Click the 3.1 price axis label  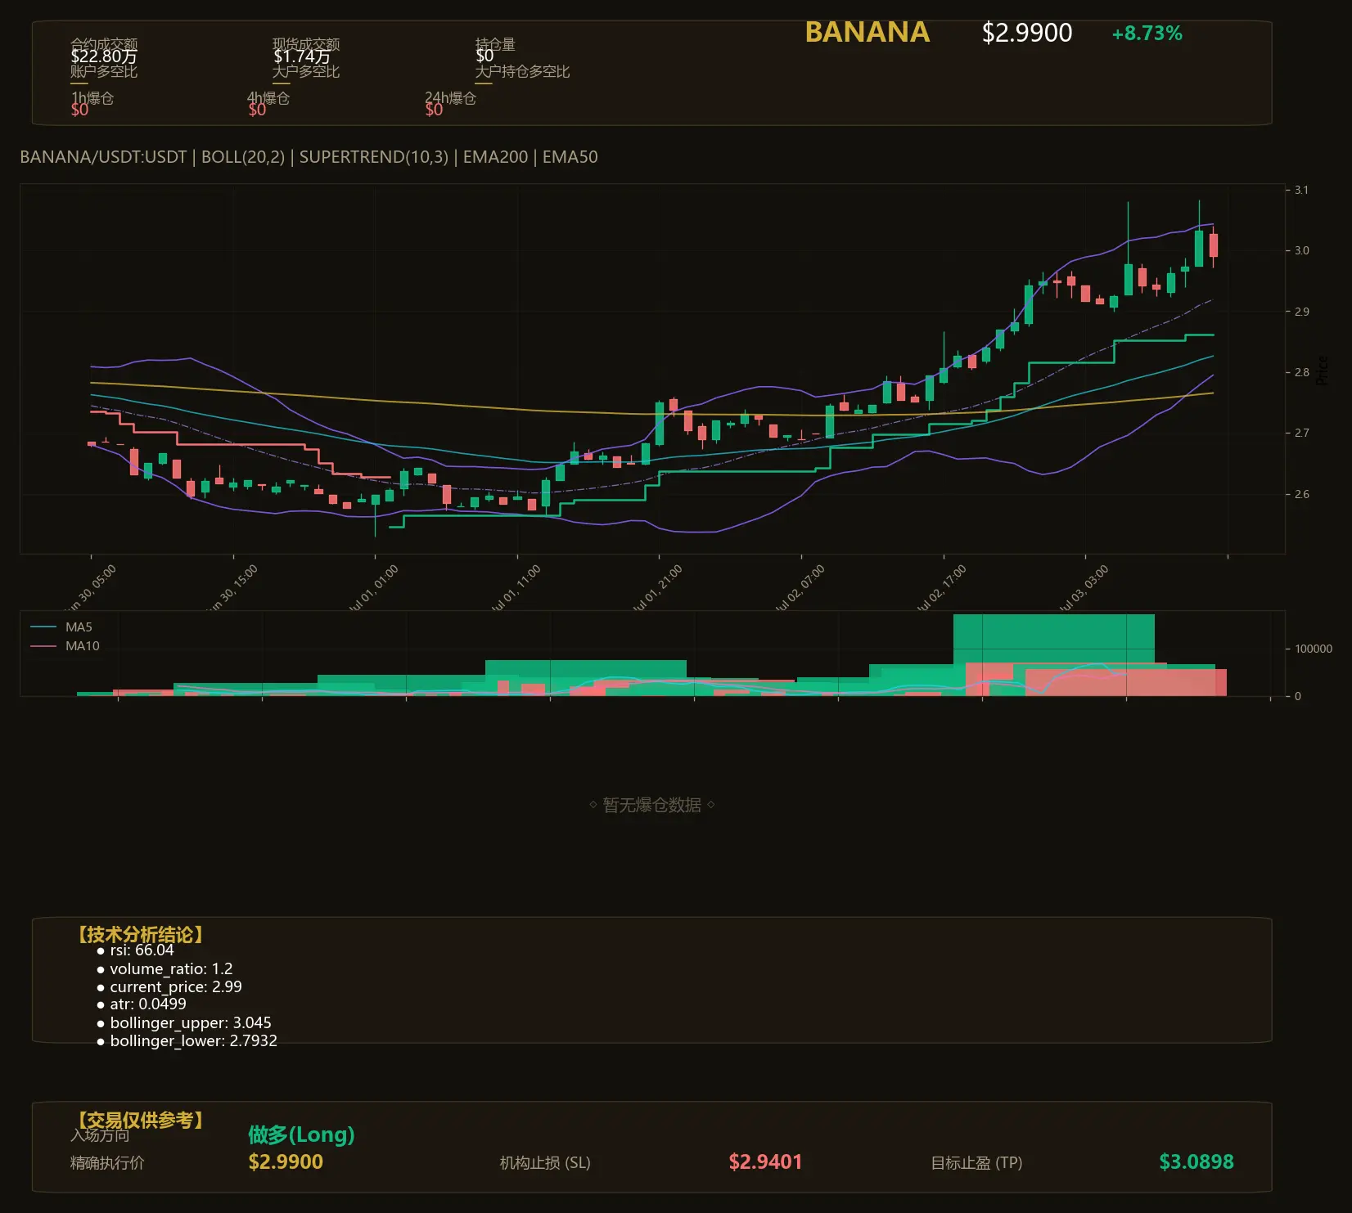point(1301,190)
